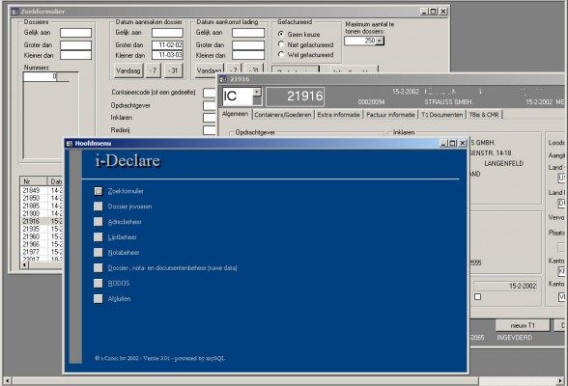Click Dossiernr Groter dan input field
This screenshot has width=568, height=386.
tap(75, 45)
